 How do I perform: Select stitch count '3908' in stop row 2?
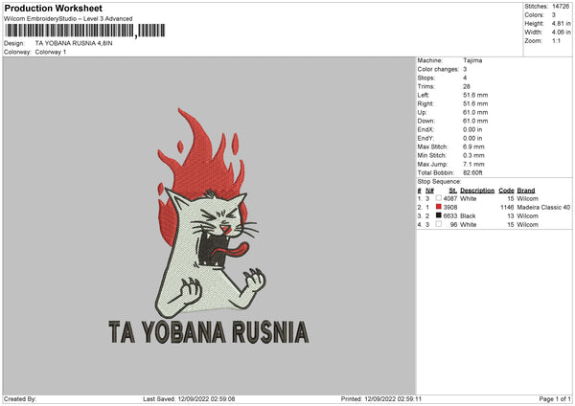click(x=450, y=208)
